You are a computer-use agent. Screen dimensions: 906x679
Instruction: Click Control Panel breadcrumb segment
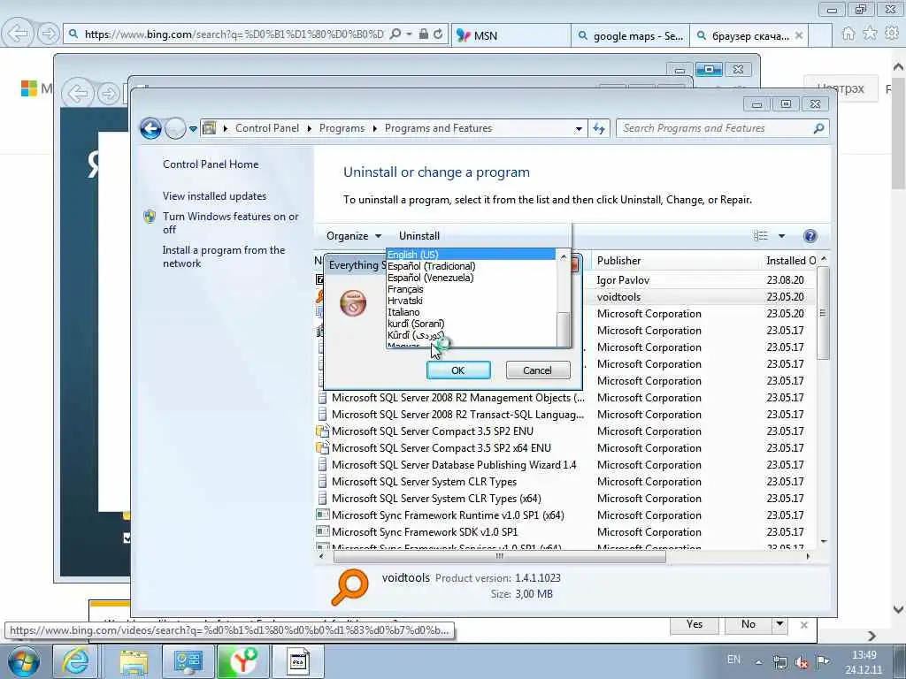coord(267,128)
